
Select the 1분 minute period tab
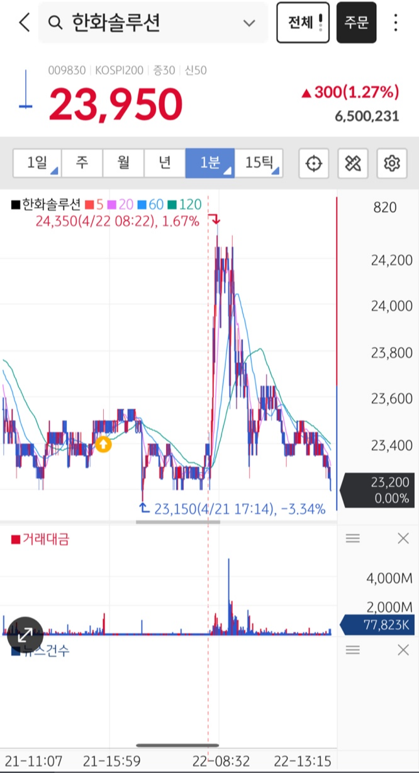pos(210,163)
